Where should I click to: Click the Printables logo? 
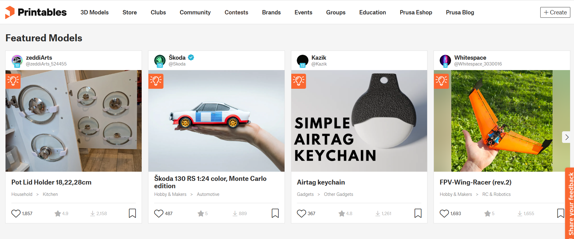(x=36, y=12)
